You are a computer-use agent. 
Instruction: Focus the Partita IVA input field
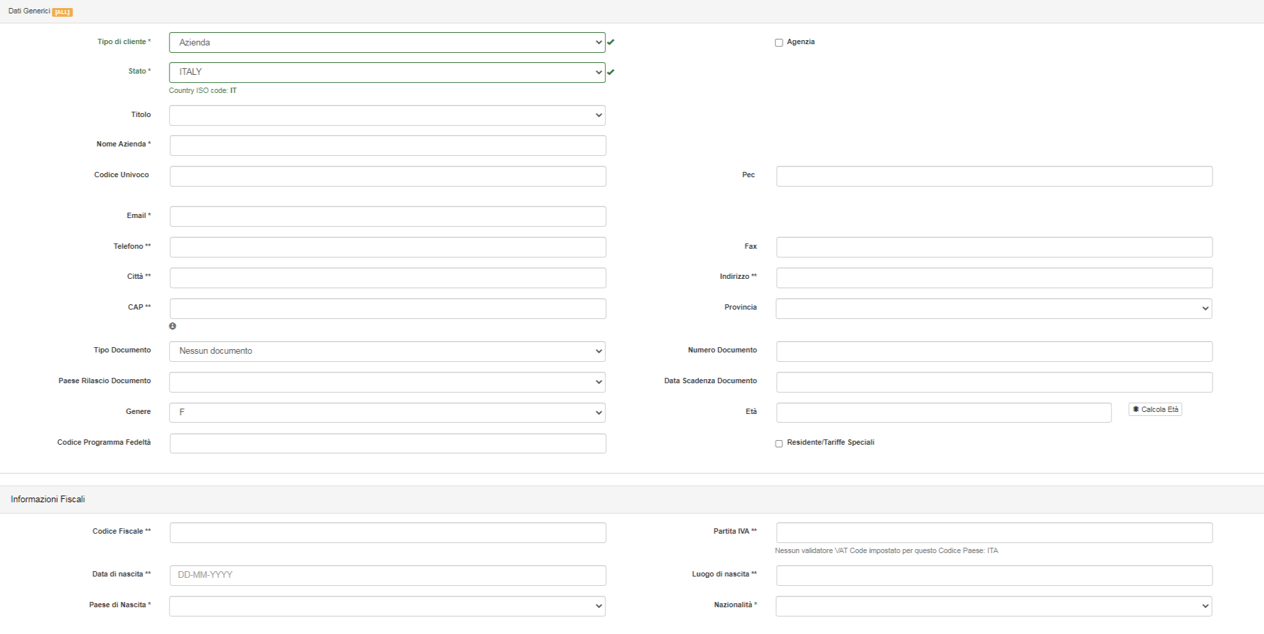[994, 532]
